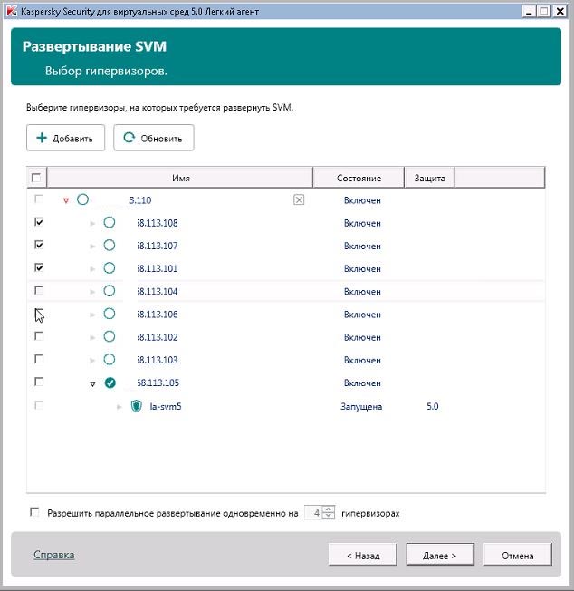
Task: Cancel the wizard with Отмена
Action: click(518, 555)
